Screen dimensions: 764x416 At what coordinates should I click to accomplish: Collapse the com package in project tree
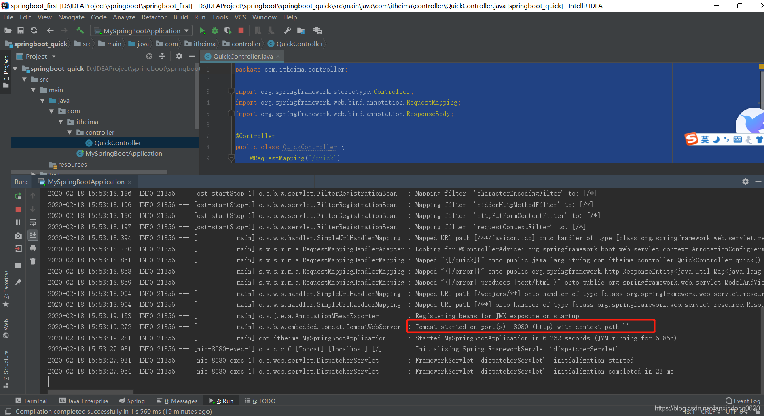click(51, 111)
